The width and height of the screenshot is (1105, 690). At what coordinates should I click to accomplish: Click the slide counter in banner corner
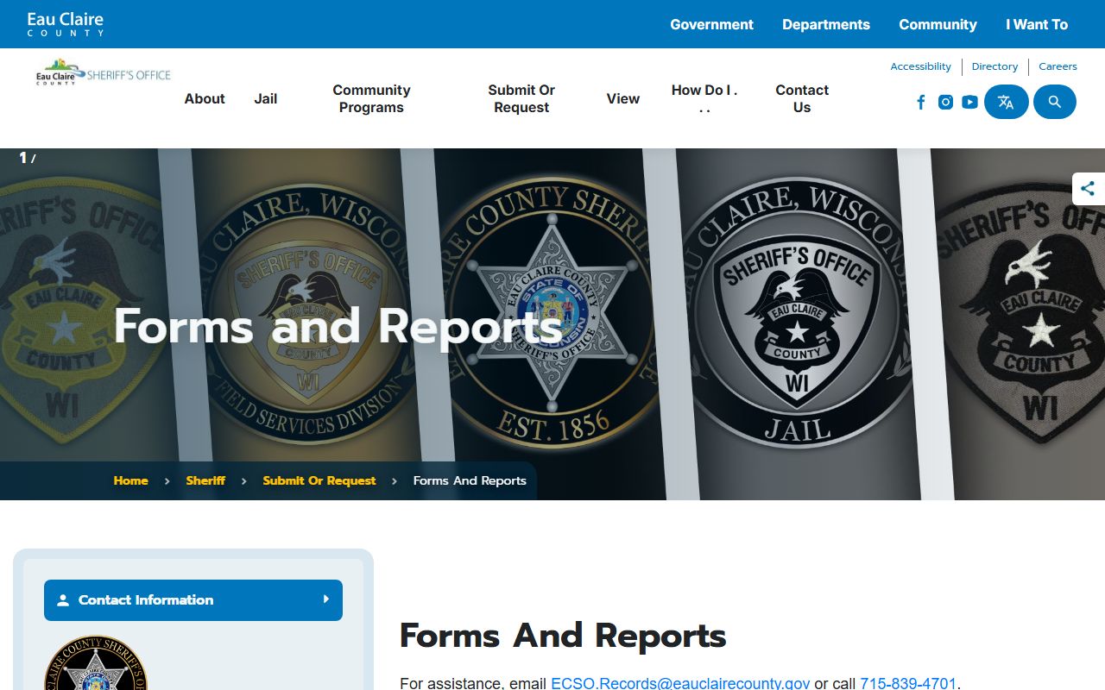[28, 158]
